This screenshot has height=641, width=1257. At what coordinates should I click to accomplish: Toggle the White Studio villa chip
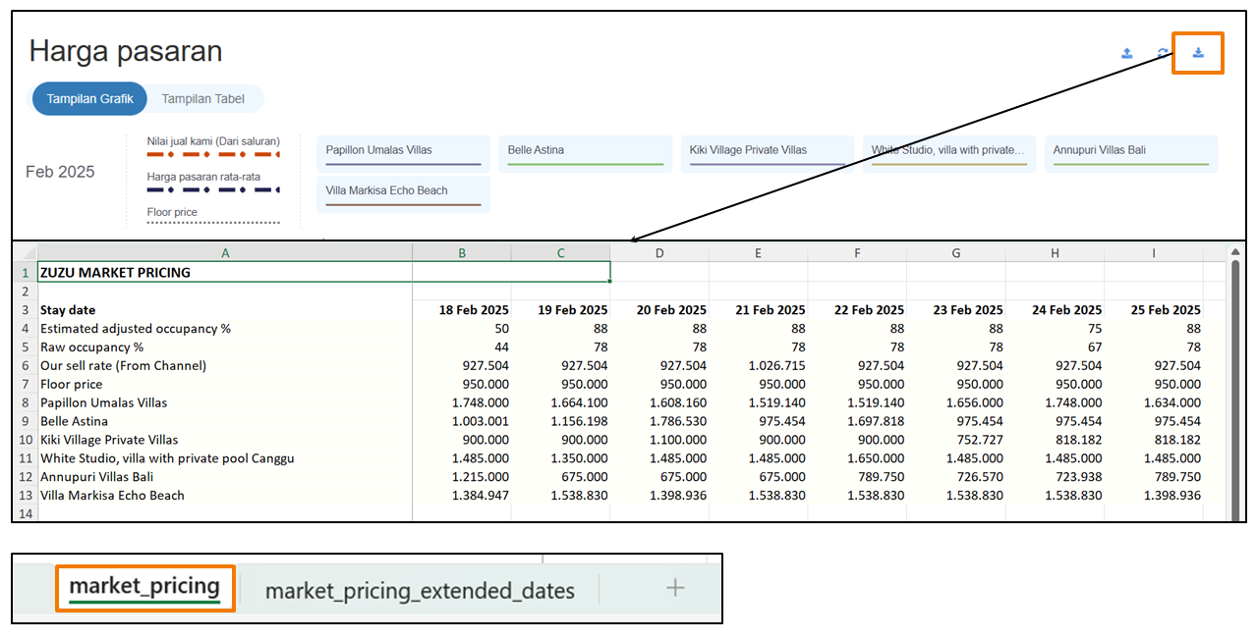pos(949,154)
